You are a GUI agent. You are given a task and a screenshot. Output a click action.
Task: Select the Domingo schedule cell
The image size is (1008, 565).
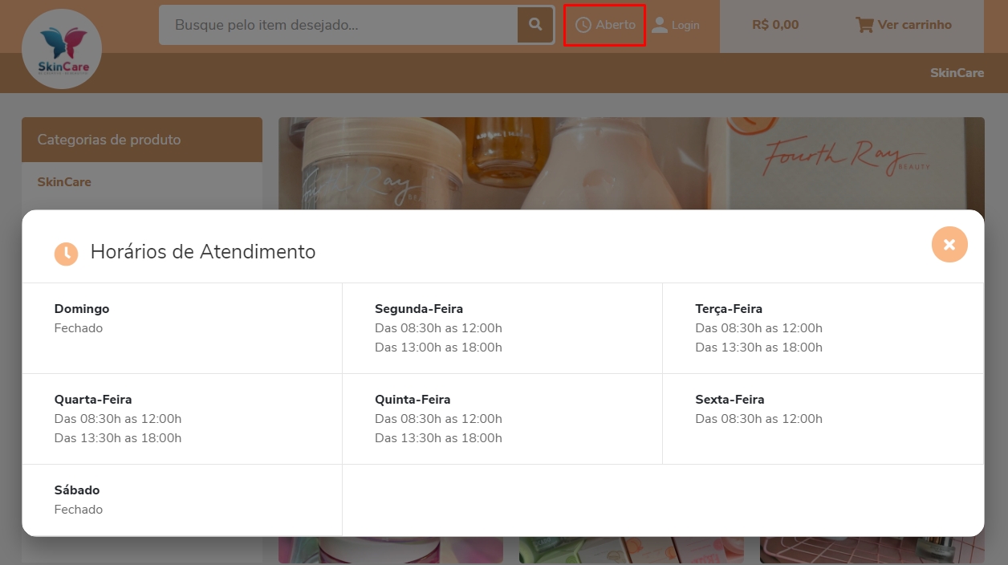pos(181,327)
